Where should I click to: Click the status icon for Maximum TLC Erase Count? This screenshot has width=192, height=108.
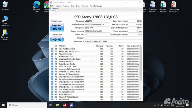tap(52, 69)
